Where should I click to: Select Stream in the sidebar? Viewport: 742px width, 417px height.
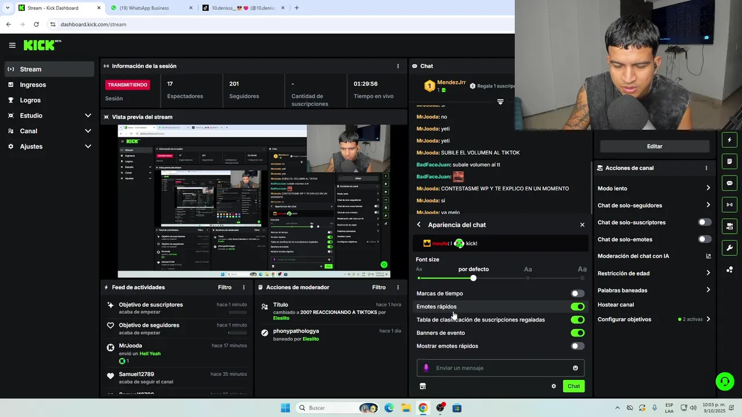pos(49,69)
